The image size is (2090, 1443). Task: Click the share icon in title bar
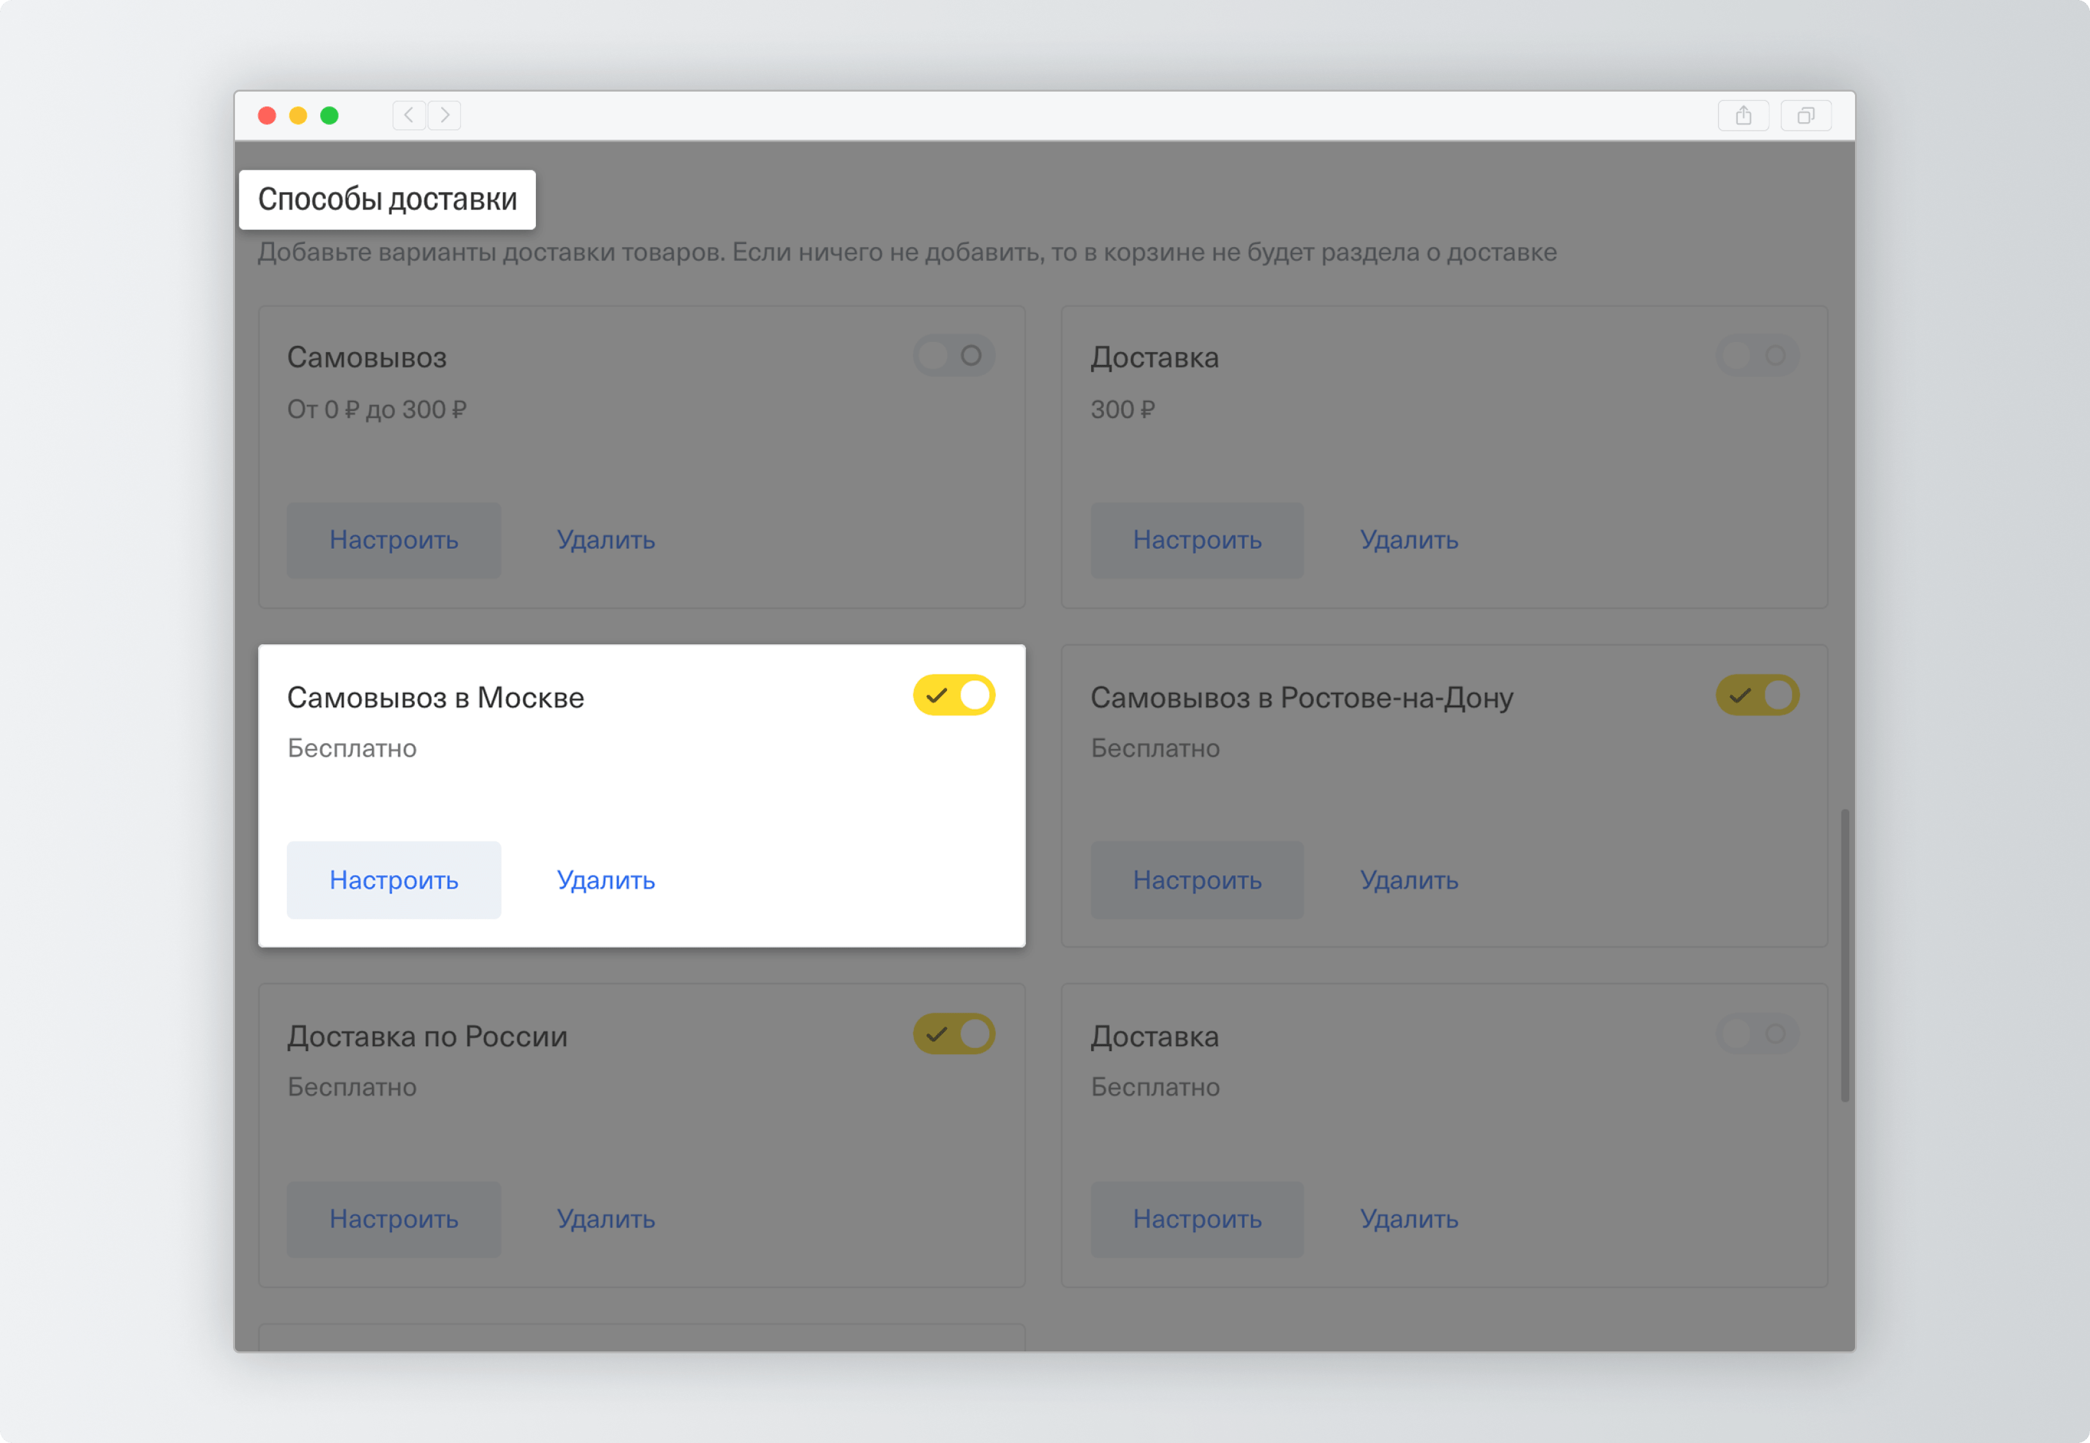point(1743,116)
